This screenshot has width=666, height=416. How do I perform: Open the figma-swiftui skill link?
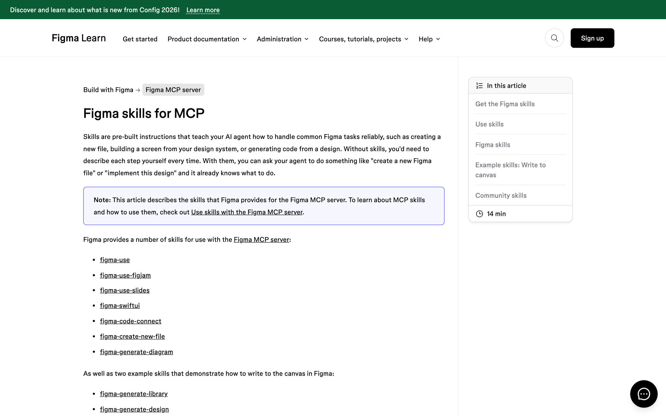120,306
